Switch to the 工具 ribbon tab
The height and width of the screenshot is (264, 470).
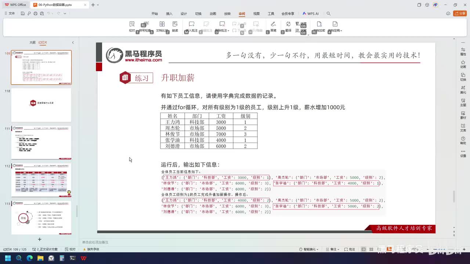pos(271,14)
